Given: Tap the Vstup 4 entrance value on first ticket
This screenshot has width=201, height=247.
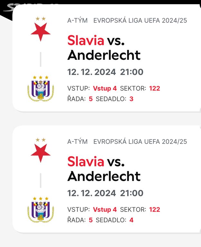Looking at the screenshot, I should pyautogui.click(x=105, y=88).
